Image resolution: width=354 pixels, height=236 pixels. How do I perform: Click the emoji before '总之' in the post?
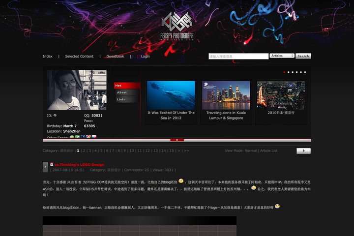coord(254,188)
